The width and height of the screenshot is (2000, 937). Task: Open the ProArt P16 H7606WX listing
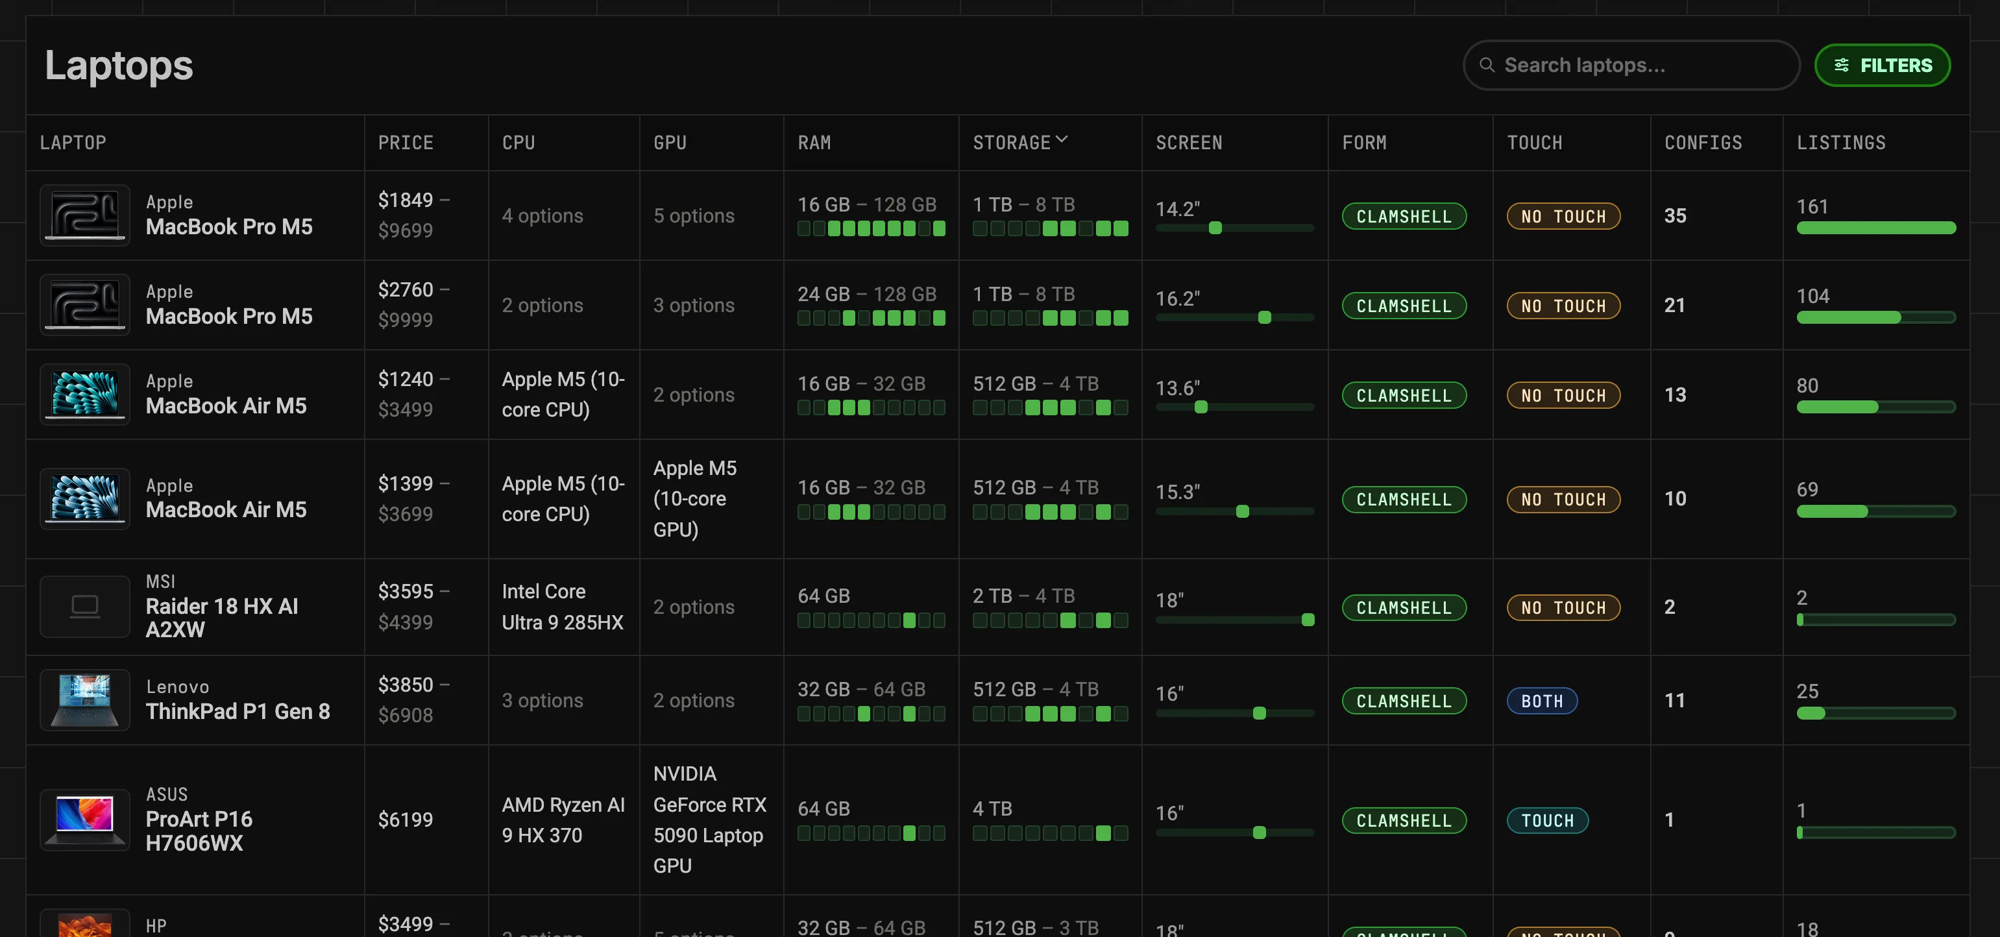click(199, 831)
